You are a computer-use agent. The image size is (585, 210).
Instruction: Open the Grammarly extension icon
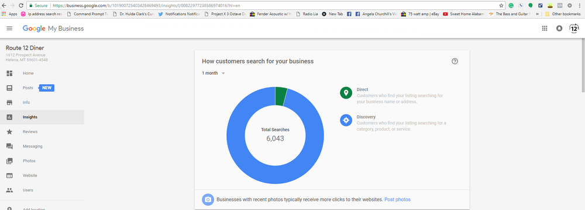[x=511, y=6]
